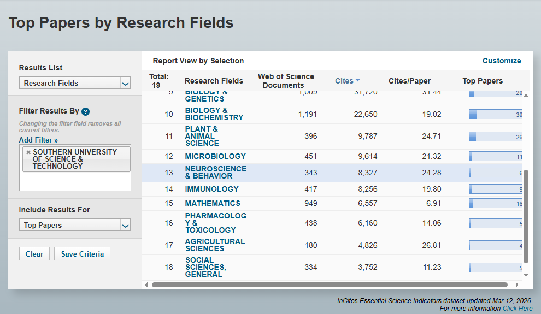Click the Customize link
Screen dimensions: 541x314
coord(501,61)
